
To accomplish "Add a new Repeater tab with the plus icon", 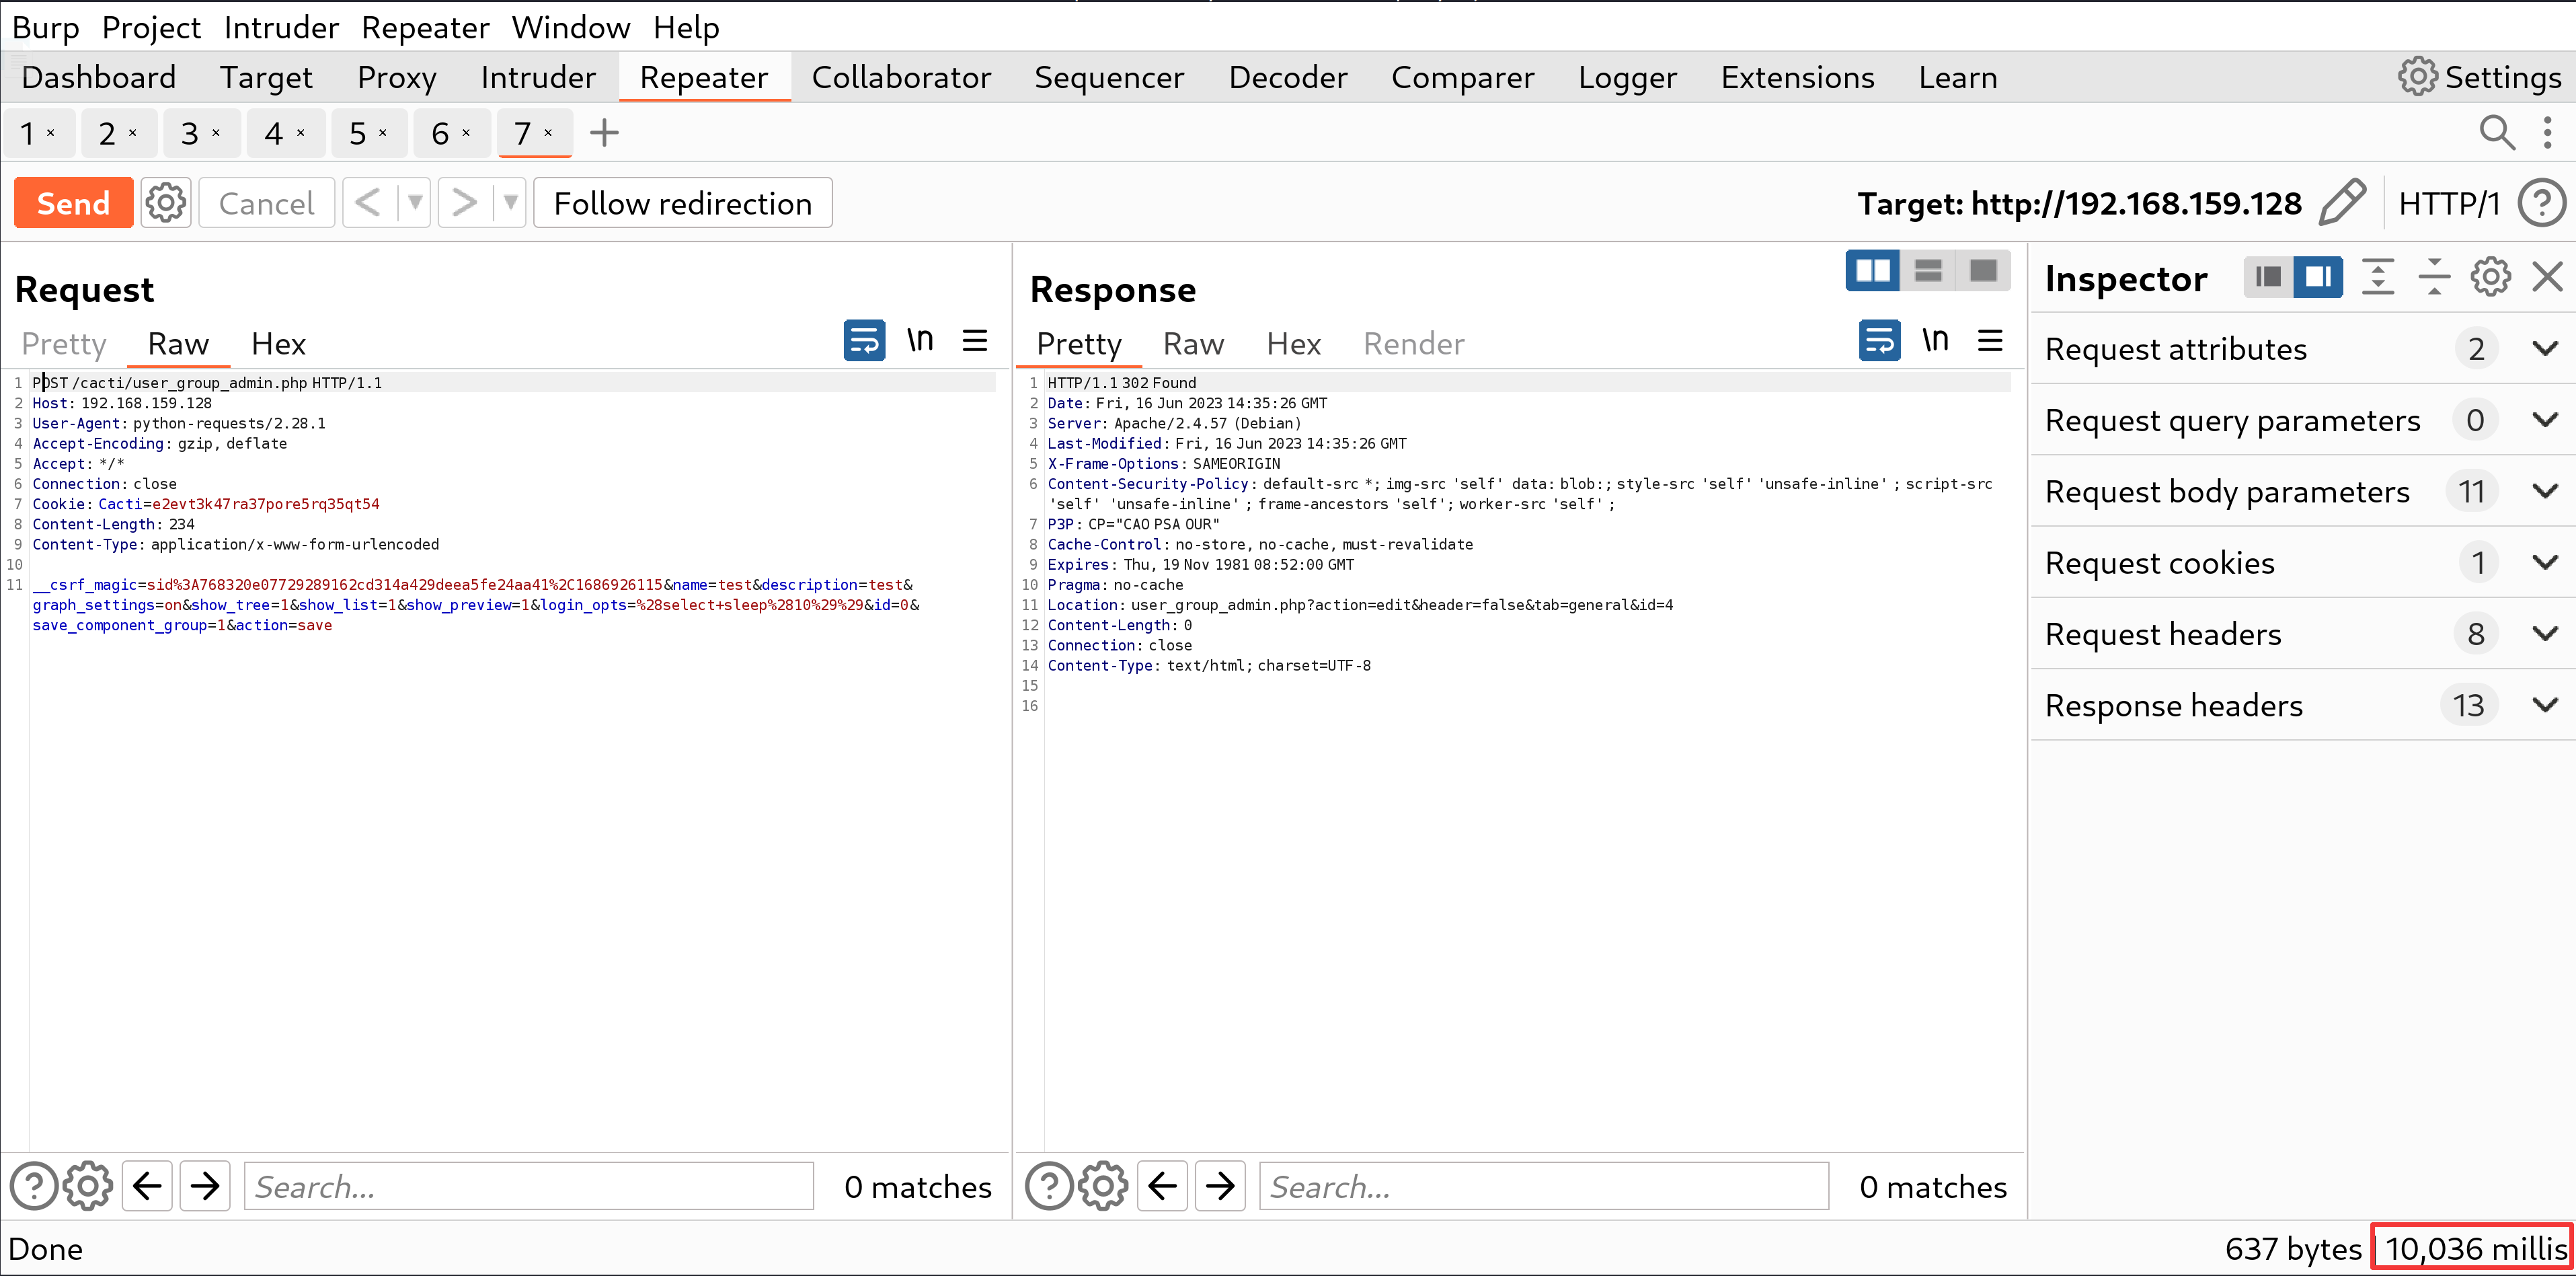I will coord(604,133).
